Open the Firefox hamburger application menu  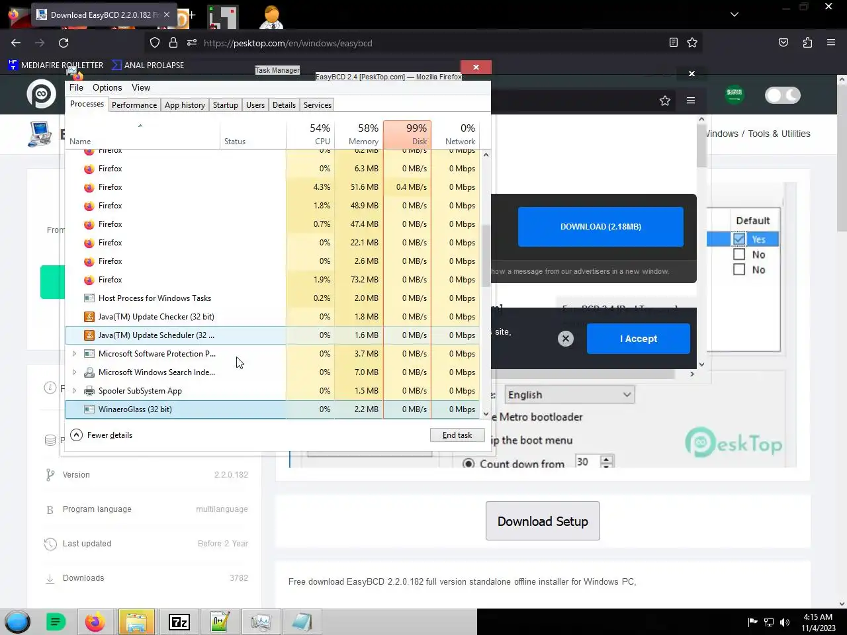coord(831,43)
